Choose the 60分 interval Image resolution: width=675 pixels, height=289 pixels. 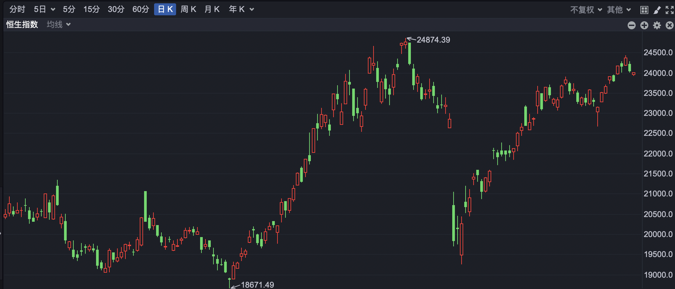[140, 9]
